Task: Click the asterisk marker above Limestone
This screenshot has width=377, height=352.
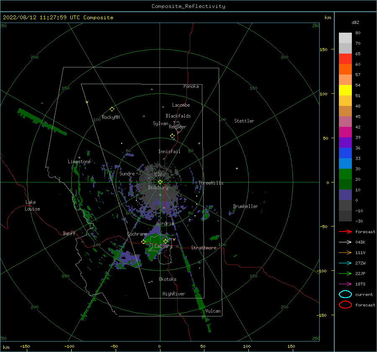Action: 79,158
